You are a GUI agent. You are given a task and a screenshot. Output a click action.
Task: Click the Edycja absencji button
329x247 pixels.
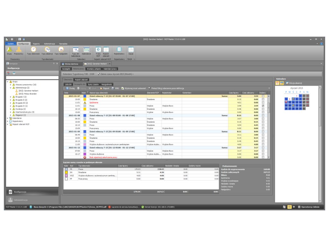click(293, 83)
